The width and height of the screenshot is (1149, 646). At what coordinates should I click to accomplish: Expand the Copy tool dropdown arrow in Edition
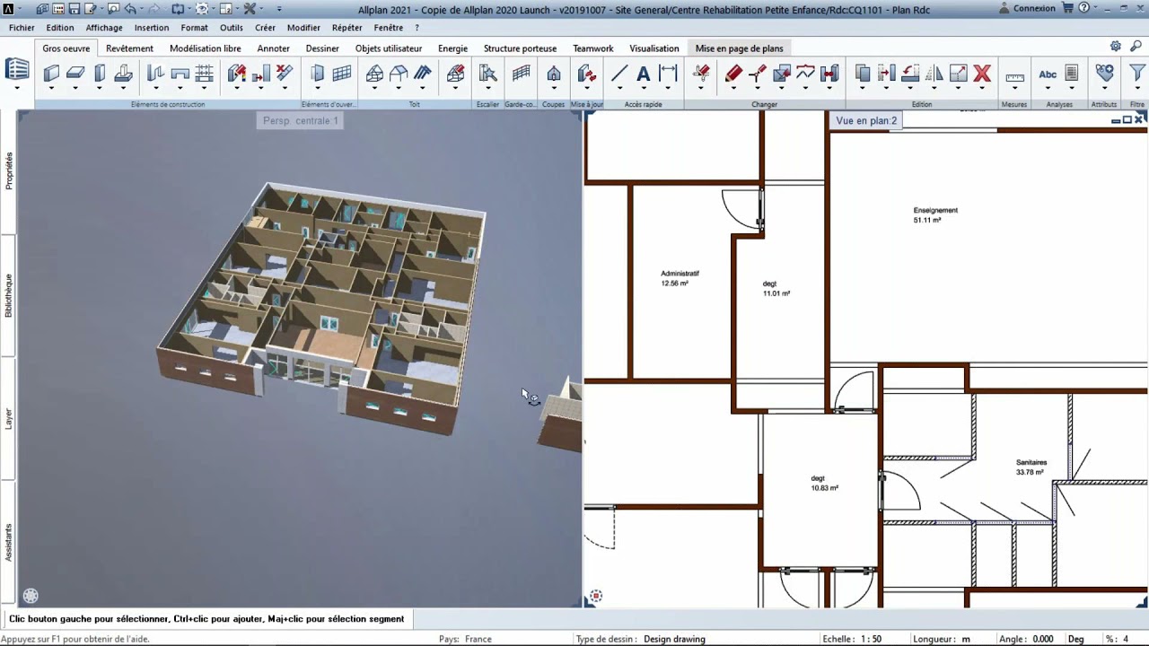pyautogui.click(x=863, y=88)
